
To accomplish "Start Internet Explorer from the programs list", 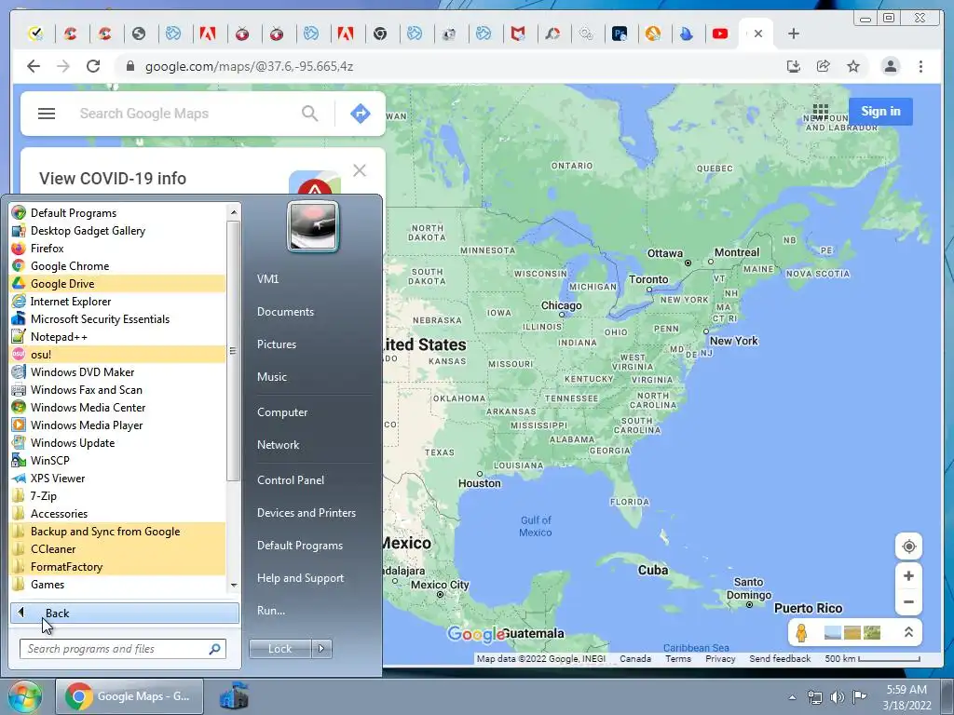I will [x=71, y=301].
